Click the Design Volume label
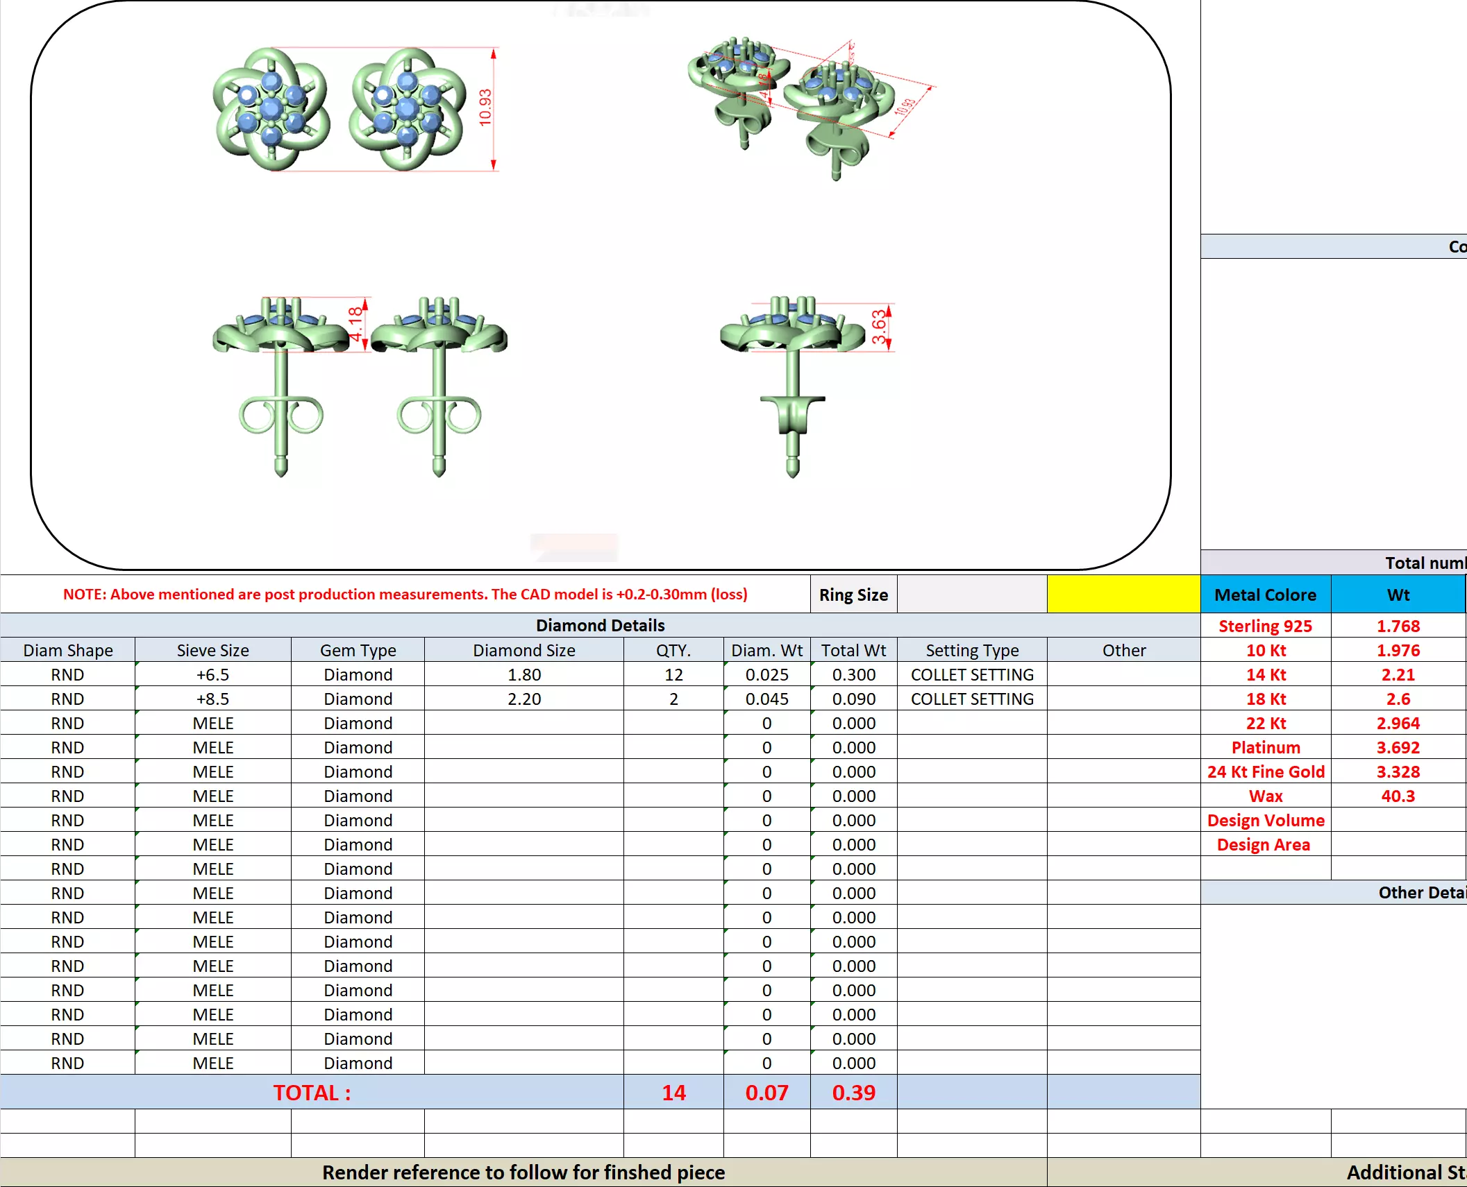 point(1266,820)
